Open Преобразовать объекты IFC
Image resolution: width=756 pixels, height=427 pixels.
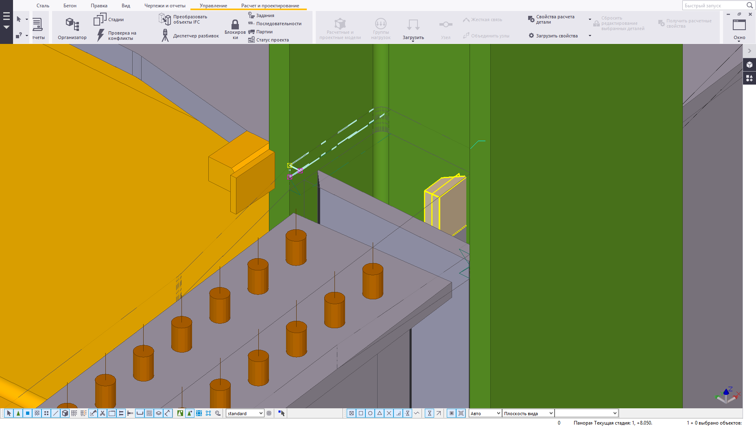coord(164,19)
